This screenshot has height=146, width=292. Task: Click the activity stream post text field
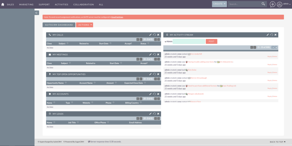(x=189, y=41)
